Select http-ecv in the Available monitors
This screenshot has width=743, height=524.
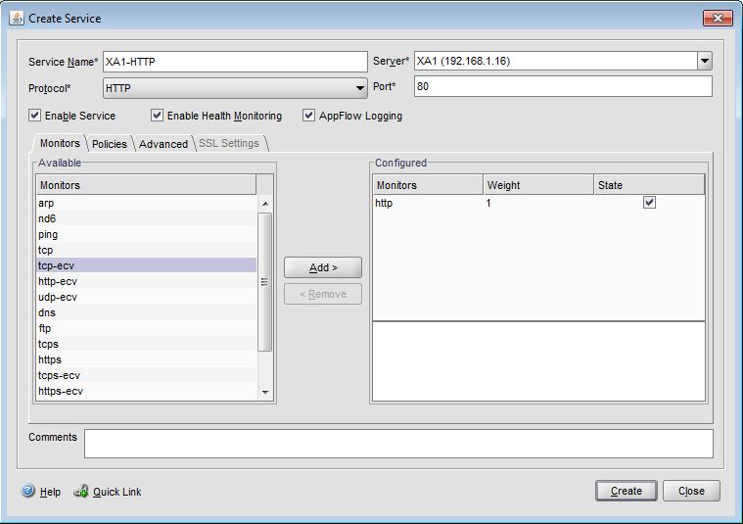(58, 281)
